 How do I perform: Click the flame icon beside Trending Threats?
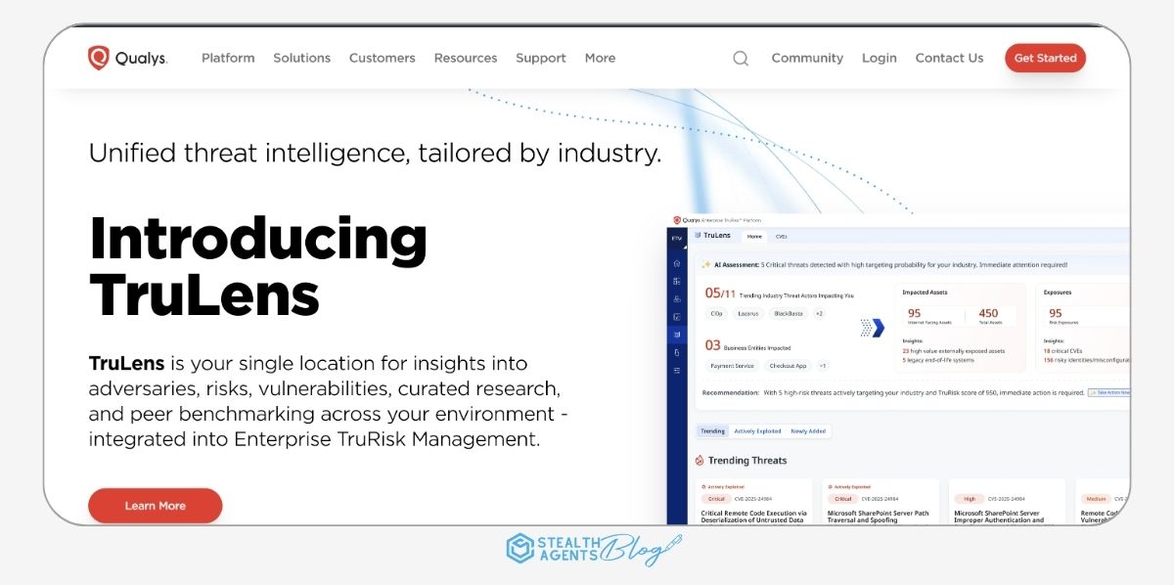(x=700, y=460)
